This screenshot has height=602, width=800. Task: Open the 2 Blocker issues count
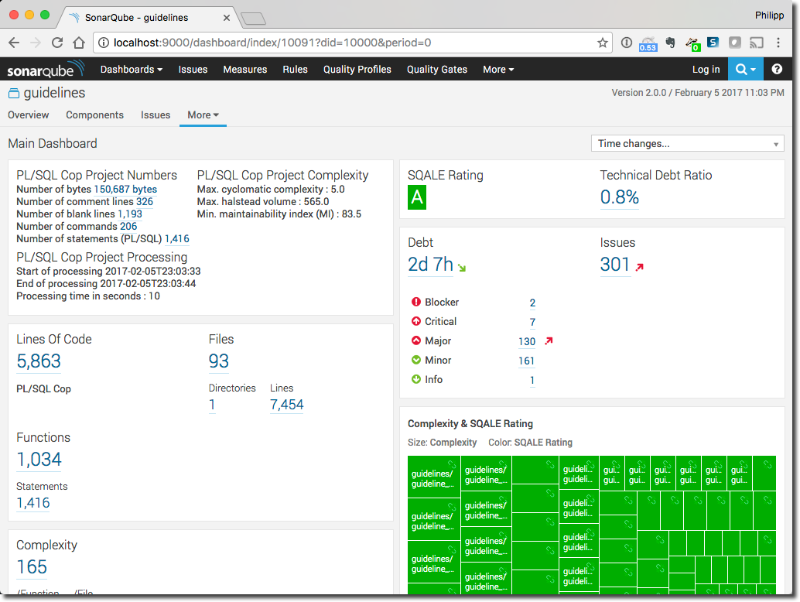[532, 303]
